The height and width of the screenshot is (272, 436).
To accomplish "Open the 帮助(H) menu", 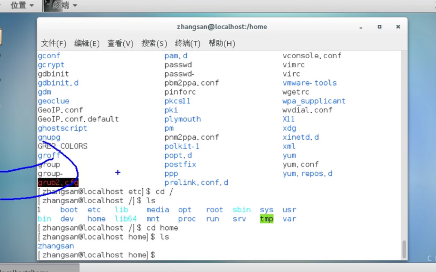I will 222,43.
